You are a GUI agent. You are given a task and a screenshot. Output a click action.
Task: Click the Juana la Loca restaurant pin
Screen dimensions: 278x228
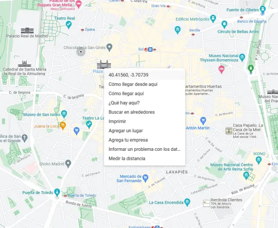[x=63, y=126]
